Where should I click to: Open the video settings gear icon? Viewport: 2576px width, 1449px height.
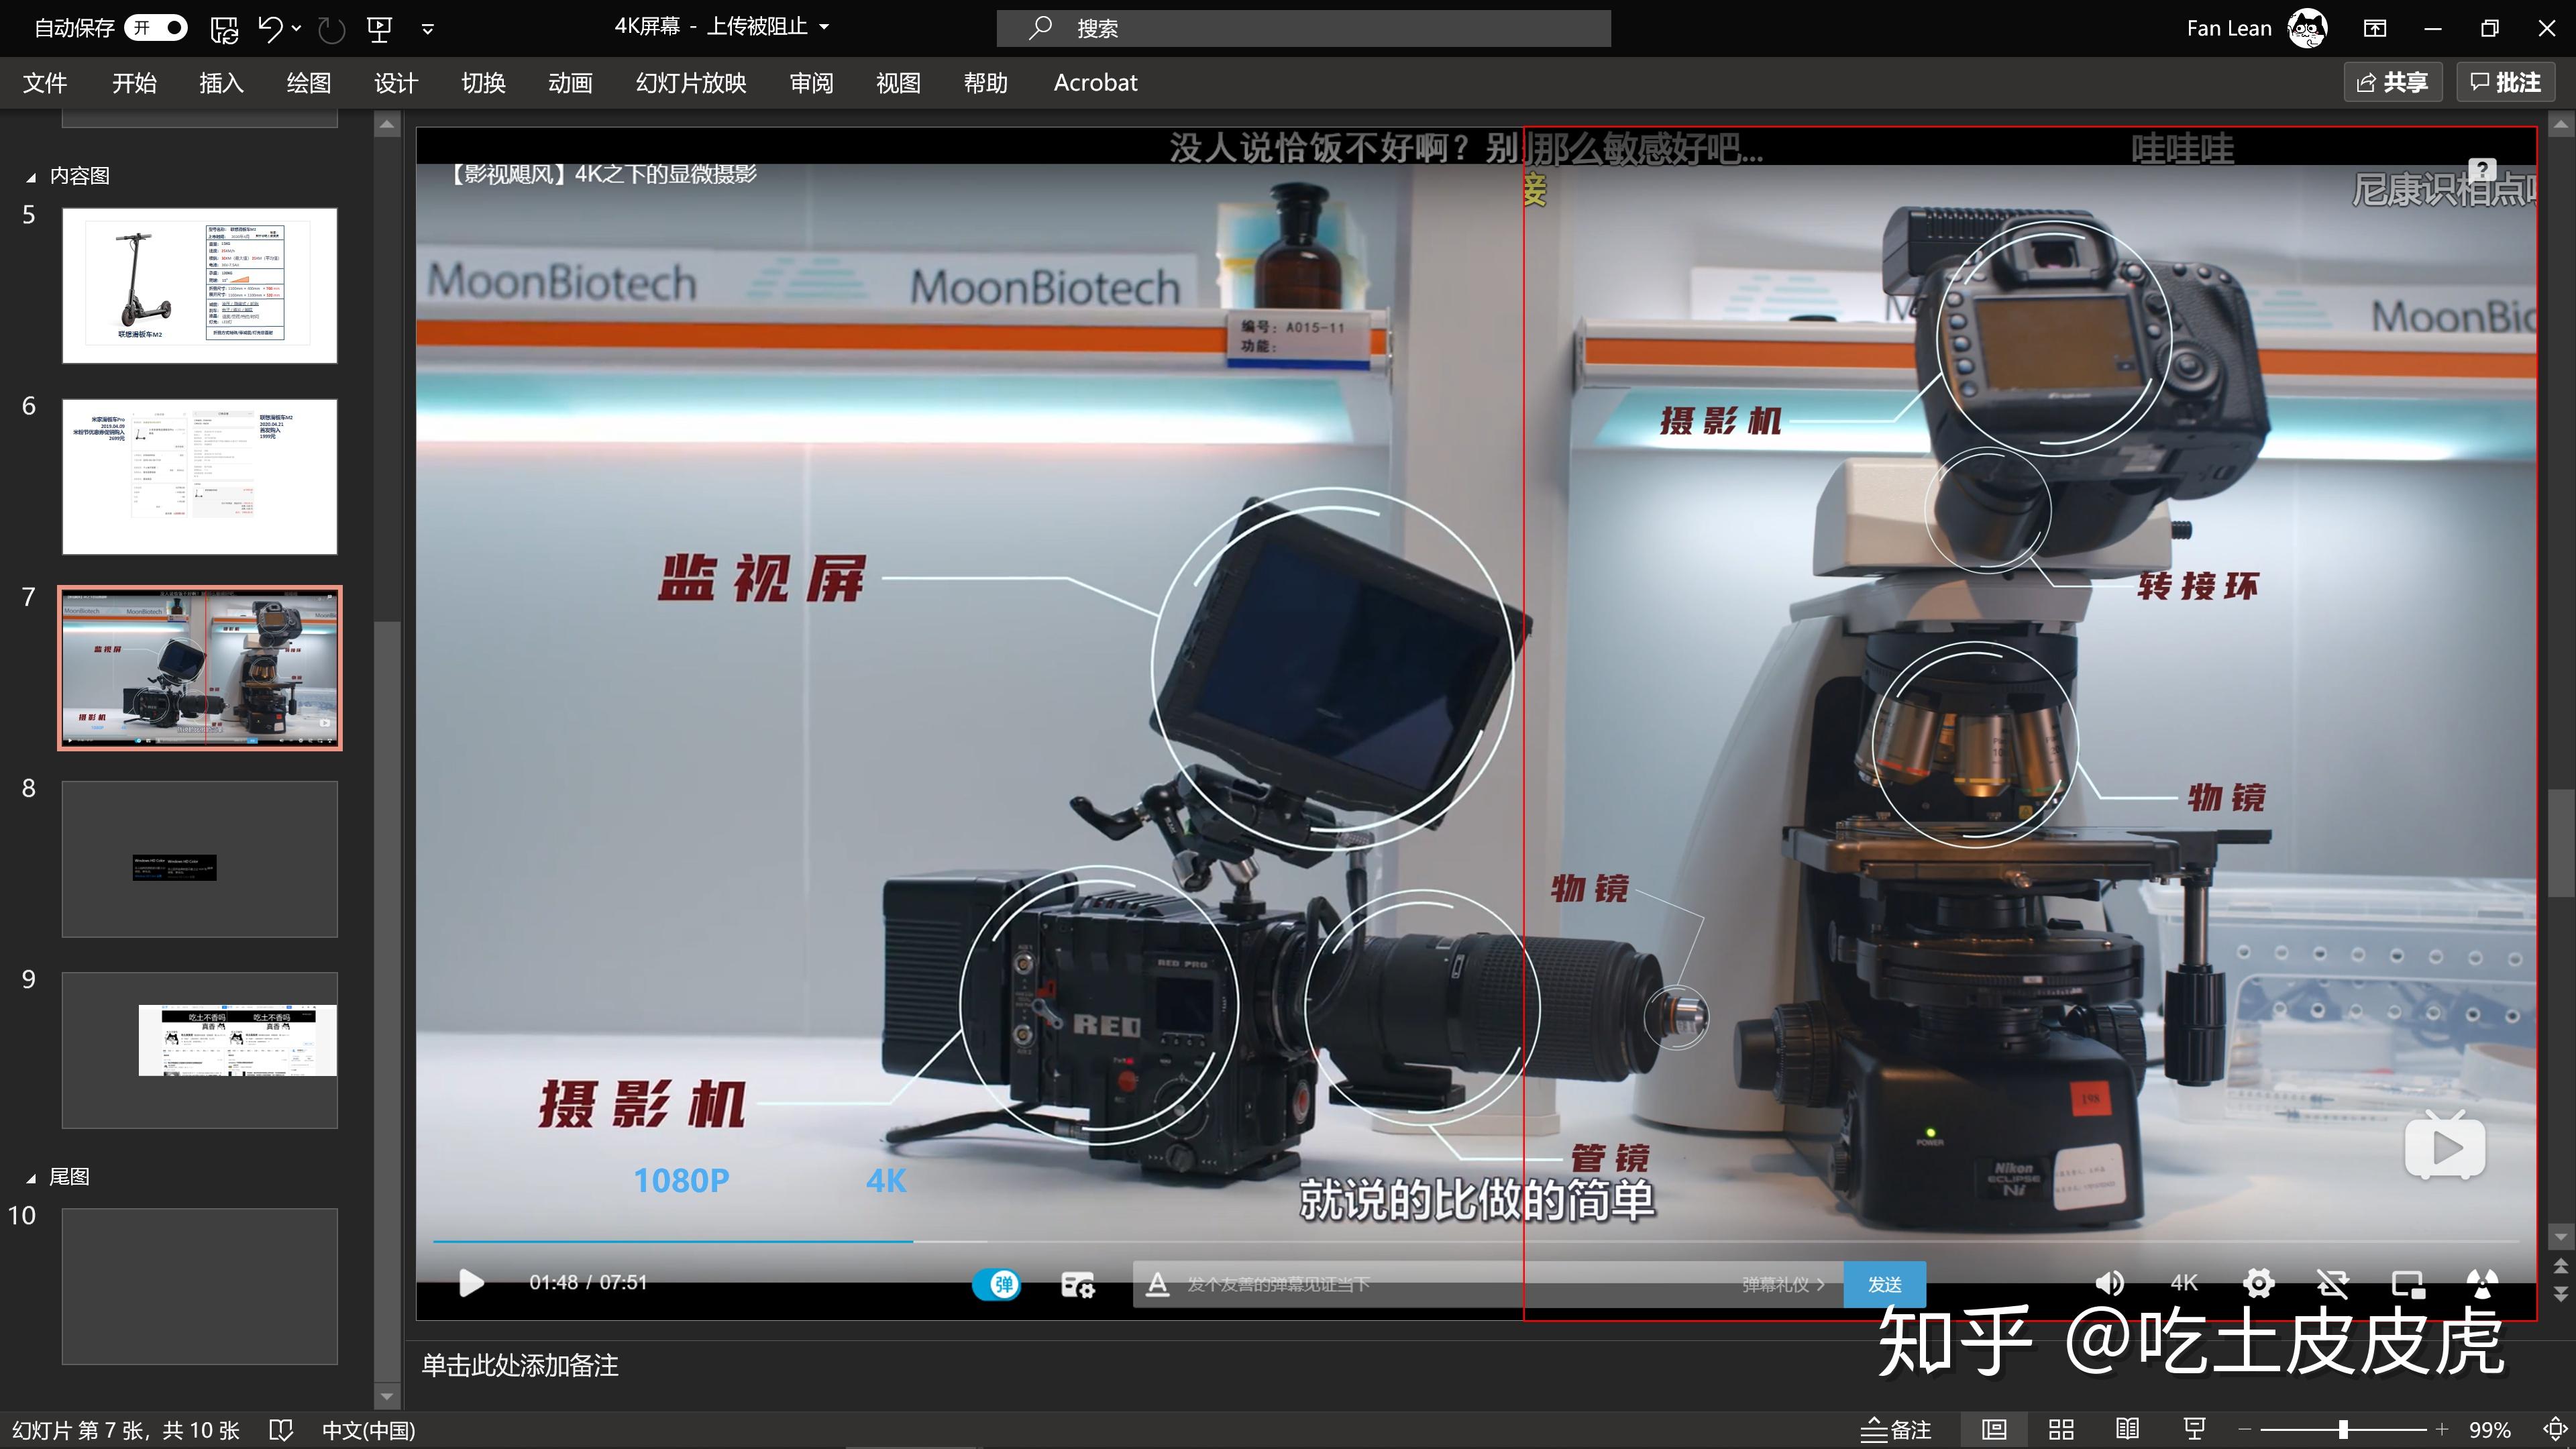point(2258,1283)
